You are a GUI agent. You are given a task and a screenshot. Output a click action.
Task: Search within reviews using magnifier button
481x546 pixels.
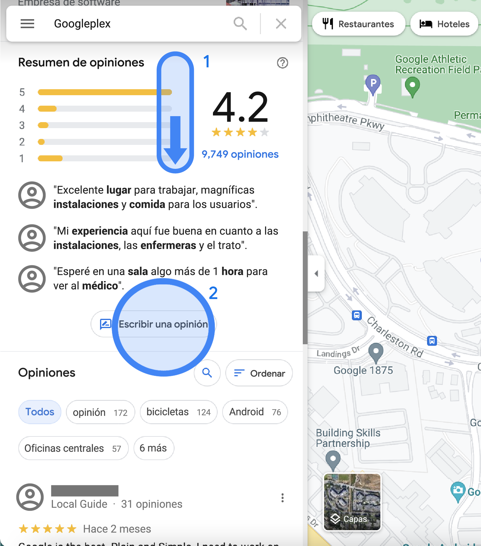(x=207, y=373)
